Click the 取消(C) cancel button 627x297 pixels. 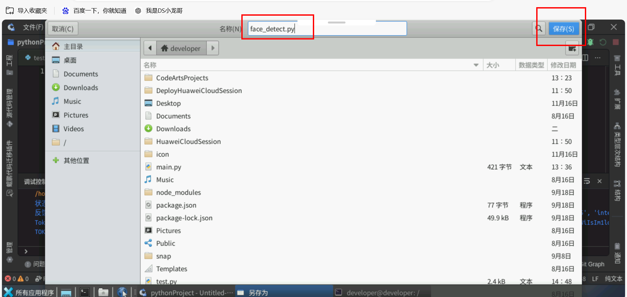click(x=63, y=29)
